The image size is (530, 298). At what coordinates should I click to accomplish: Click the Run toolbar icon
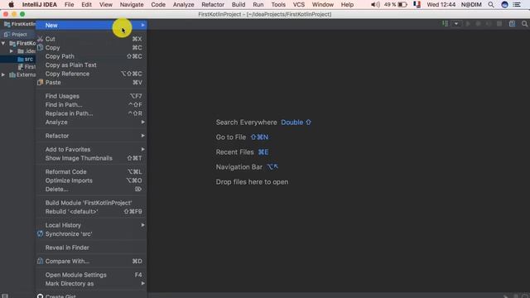[468, 24]
